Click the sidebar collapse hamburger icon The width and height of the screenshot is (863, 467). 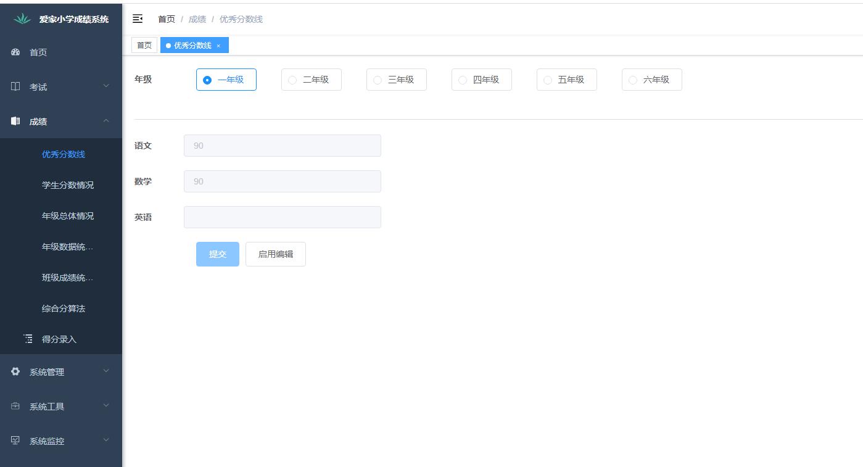138,19
